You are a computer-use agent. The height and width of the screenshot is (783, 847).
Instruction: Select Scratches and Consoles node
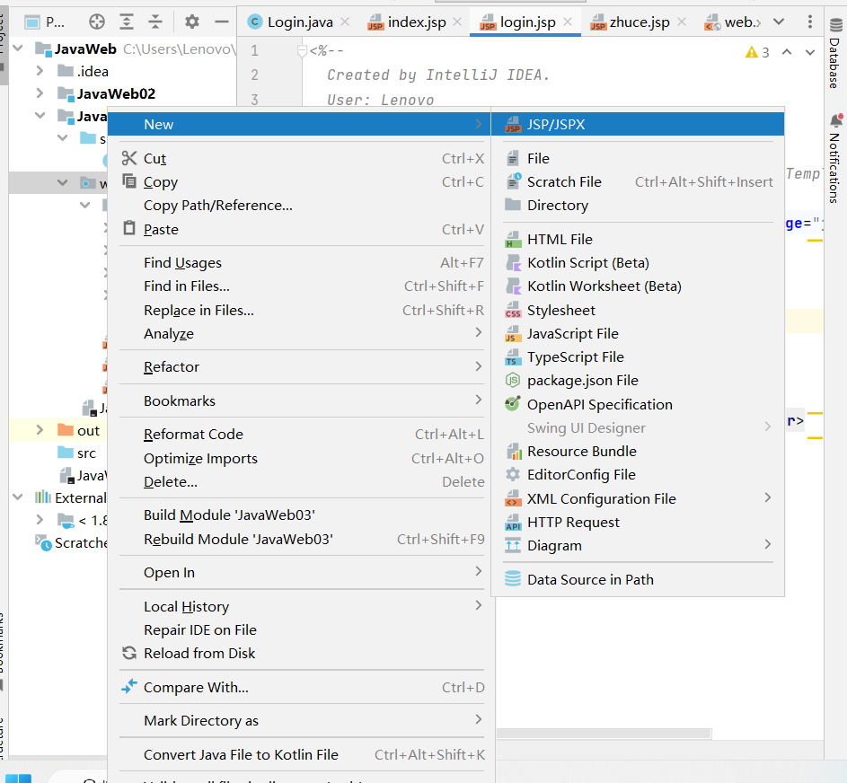click(x=71, y=542)
